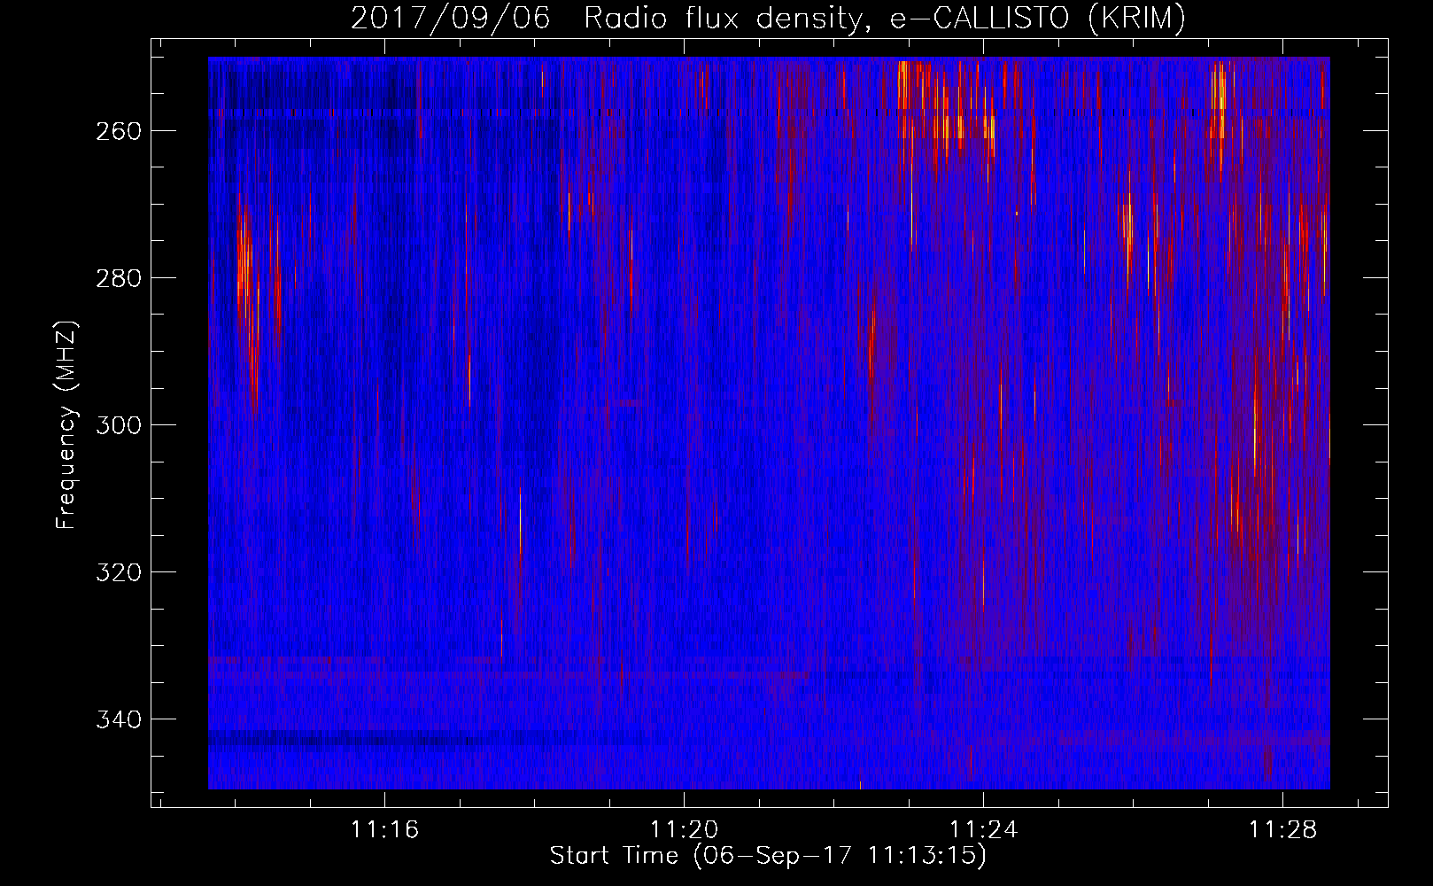Click the 280 frequency tick label
Viewport: 1433px width, 886px height.
(x=118, y=278)
